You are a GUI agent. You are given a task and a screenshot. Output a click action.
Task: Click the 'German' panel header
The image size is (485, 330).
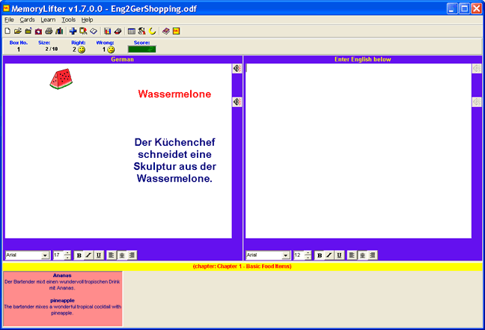122,59
